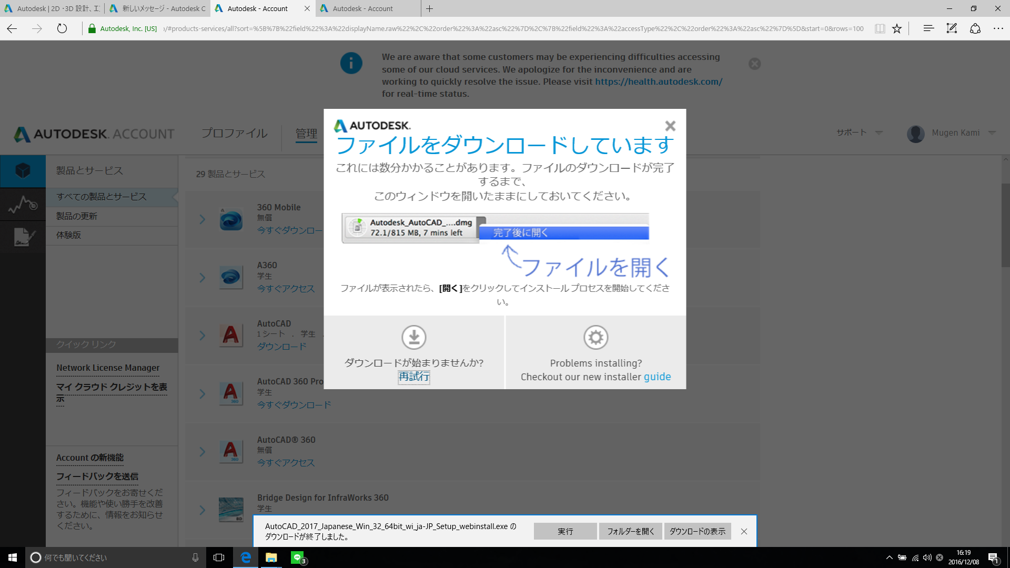This screenshot has width=1010, height=568.
Task: Click the 360 Mobile product icon
Action: click(231, 219)
